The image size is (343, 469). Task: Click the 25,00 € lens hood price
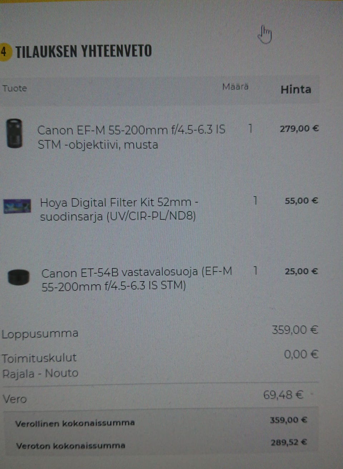point(301,271)
